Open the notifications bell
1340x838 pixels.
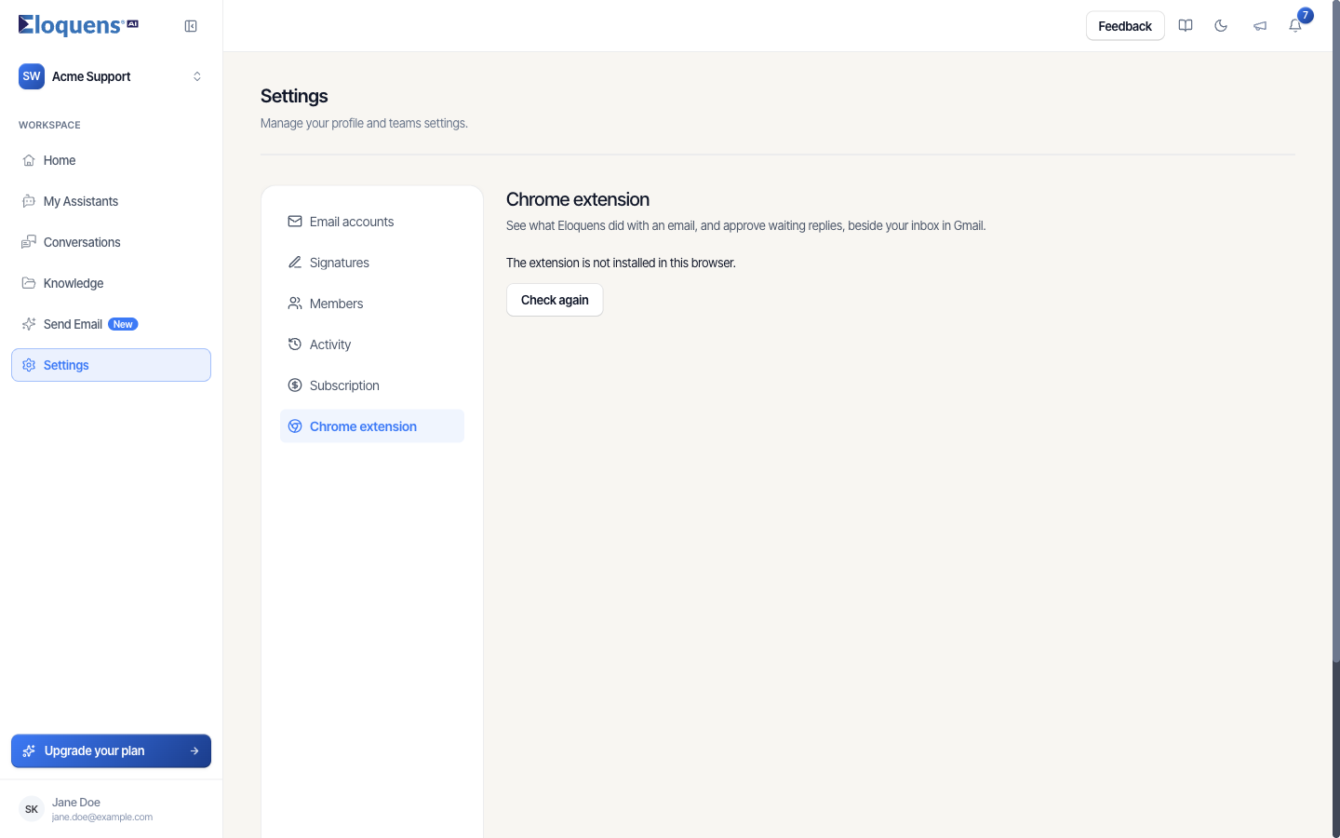pyautogui.click(x=1294, y=26)
